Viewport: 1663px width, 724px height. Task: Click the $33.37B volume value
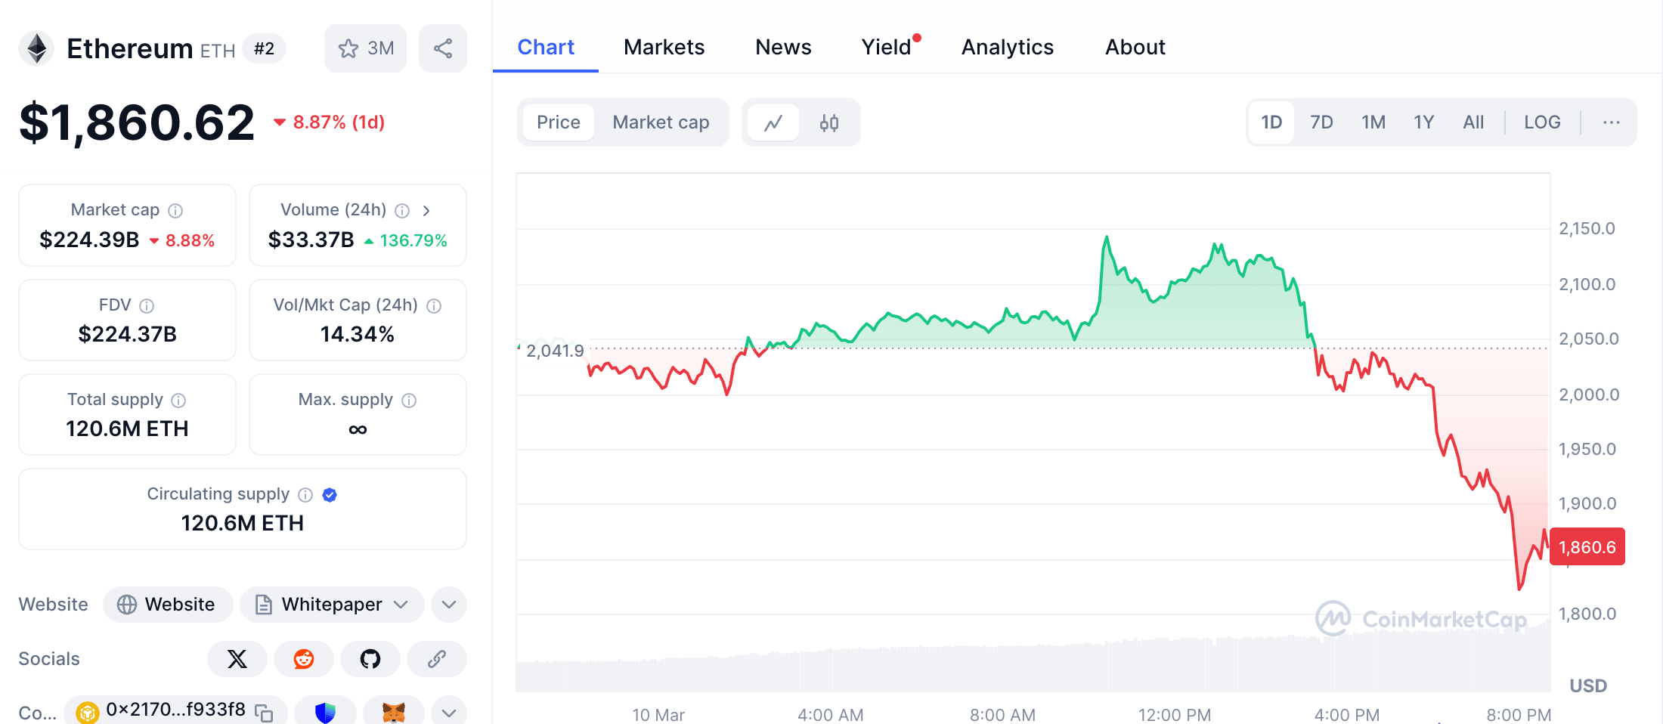tap(311, 240)
